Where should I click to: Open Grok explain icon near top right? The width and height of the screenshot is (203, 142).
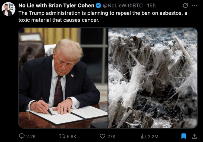pos(185,6)
